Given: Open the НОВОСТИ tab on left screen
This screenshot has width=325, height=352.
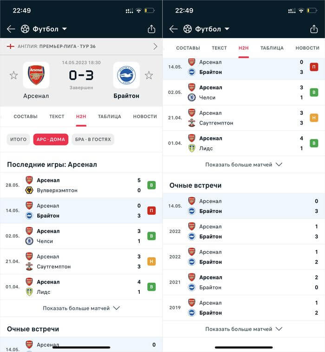Looking at the screenshot, I should [145, 116].
